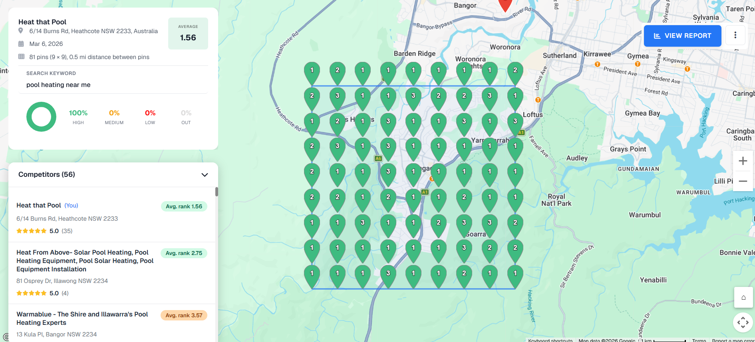Click the search keyword 'pool heating near me'

coord(58,85)
